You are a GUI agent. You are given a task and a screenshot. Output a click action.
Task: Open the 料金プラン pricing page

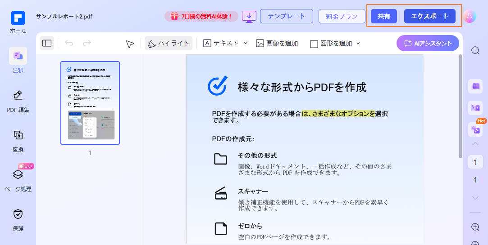[342, 16]
